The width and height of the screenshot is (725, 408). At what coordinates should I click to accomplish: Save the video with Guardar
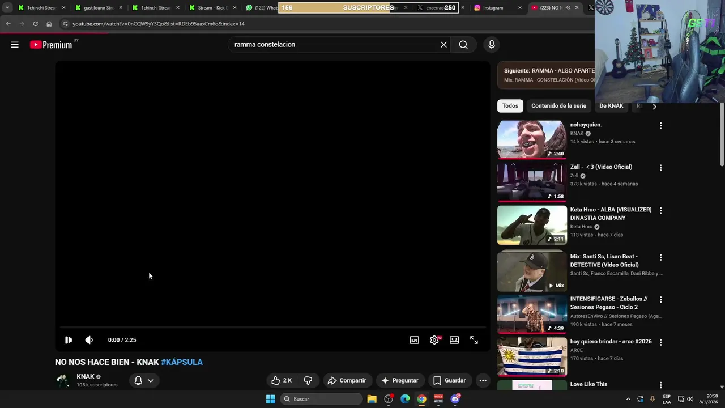(x=449, y=380)
